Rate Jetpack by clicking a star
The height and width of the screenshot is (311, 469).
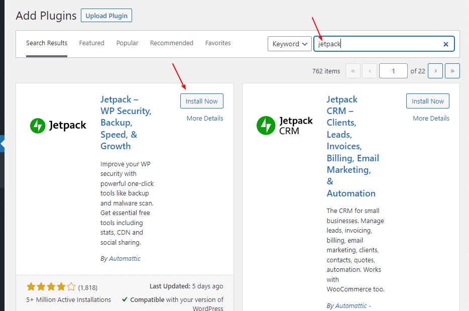(51, 286)
